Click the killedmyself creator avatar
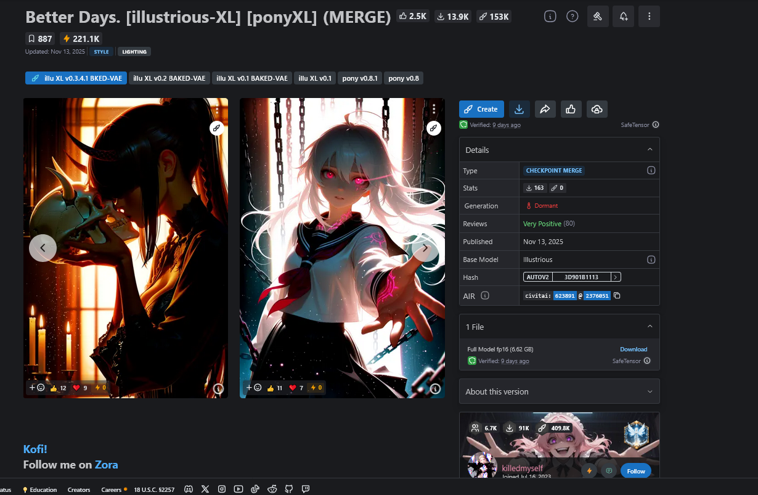Screen dimensions: 758x495 (483, 465)
